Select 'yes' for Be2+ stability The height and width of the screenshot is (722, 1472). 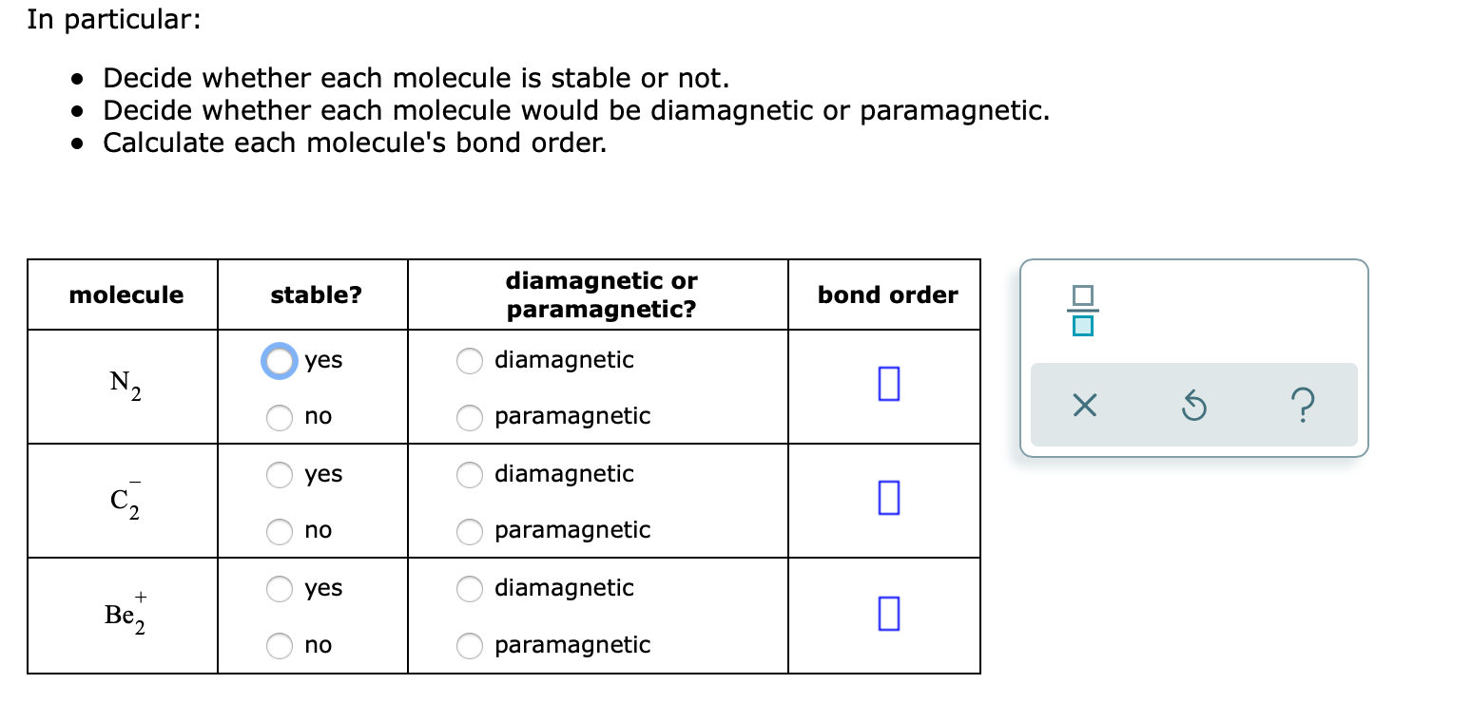click(x=280, y=589)
